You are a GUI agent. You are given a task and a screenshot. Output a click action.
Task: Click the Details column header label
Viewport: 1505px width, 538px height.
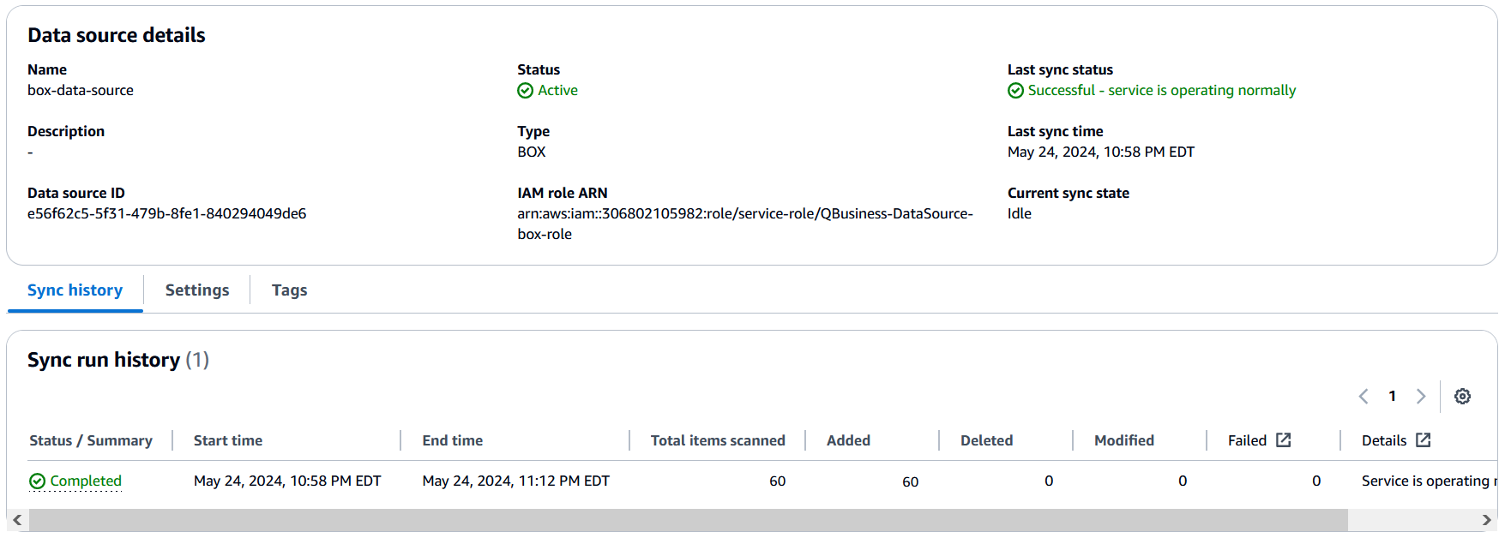(1384, 440)
